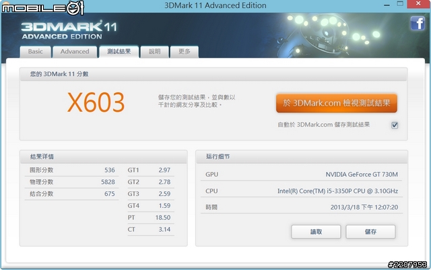Image resolution: width=431 pixels, height=270 pixels.
Task: Click the GT3 value 2.59
Action: 164,194
